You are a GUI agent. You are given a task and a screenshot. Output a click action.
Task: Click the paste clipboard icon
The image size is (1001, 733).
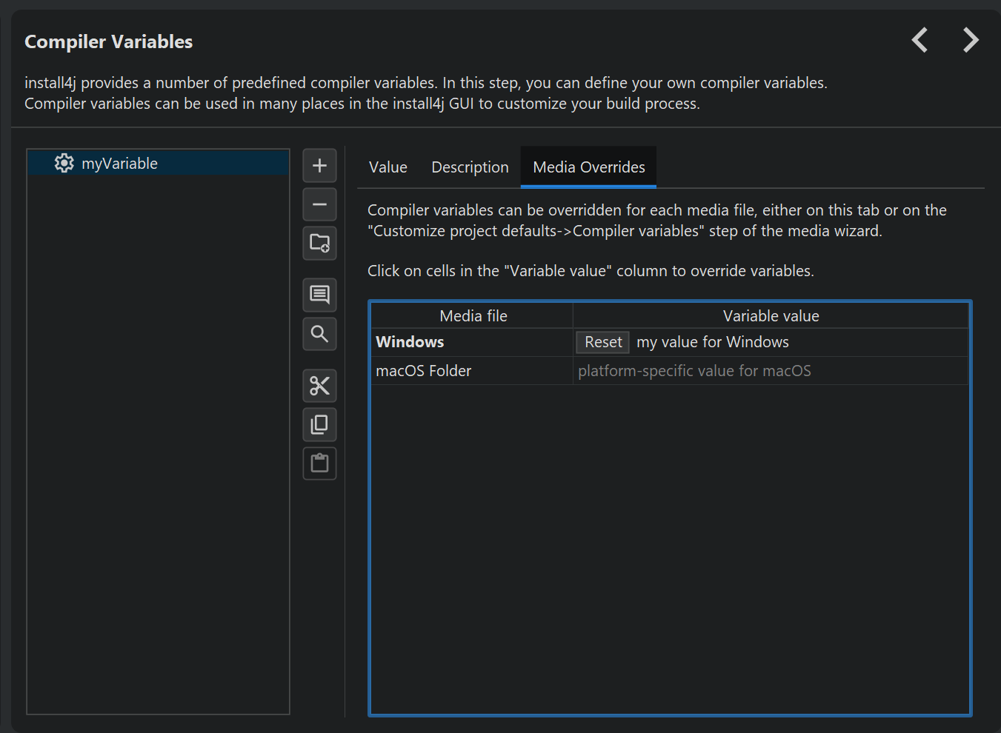pos(319,463)
